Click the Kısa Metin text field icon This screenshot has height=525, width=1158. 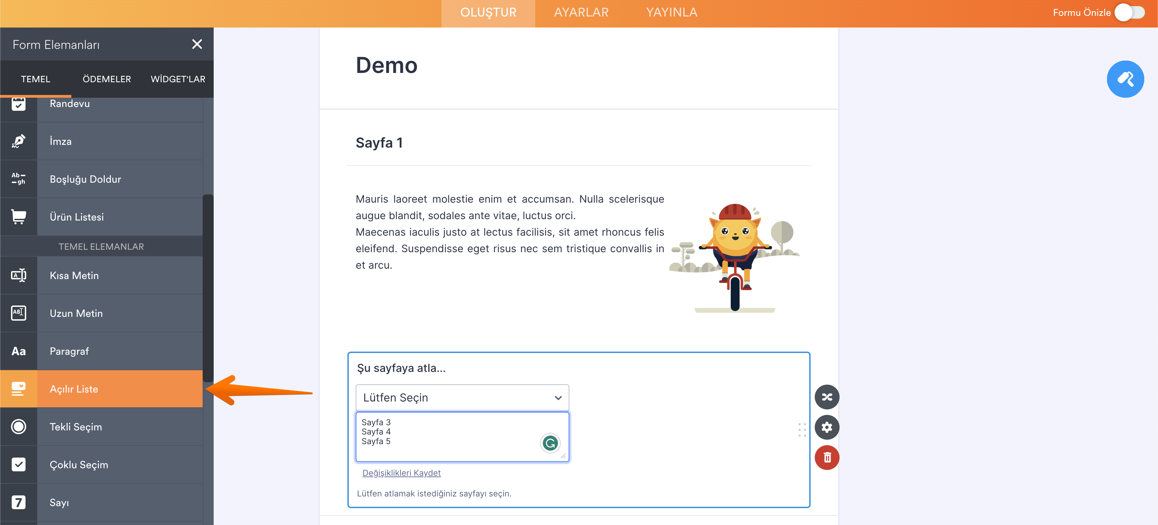(x=18, y=275)
